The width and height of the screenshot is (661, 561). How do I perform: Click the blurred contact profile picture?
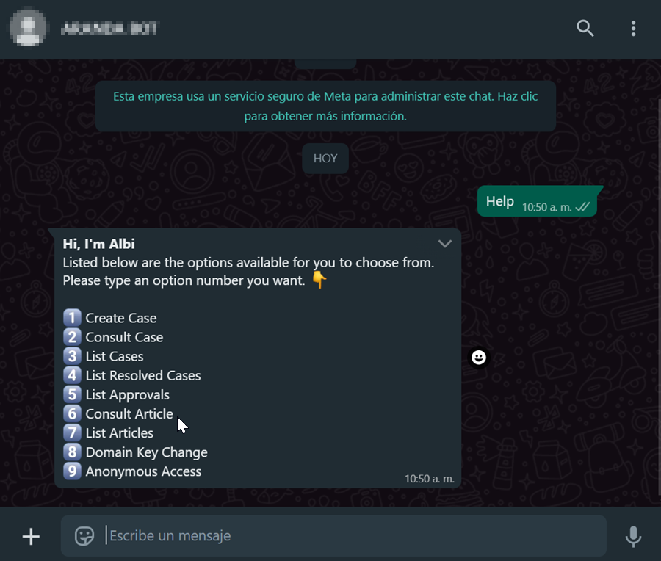click(x=28, y=28)
